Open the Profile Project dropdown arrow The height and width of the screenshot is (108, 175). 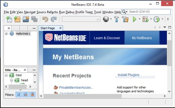(x=162, y=19)
